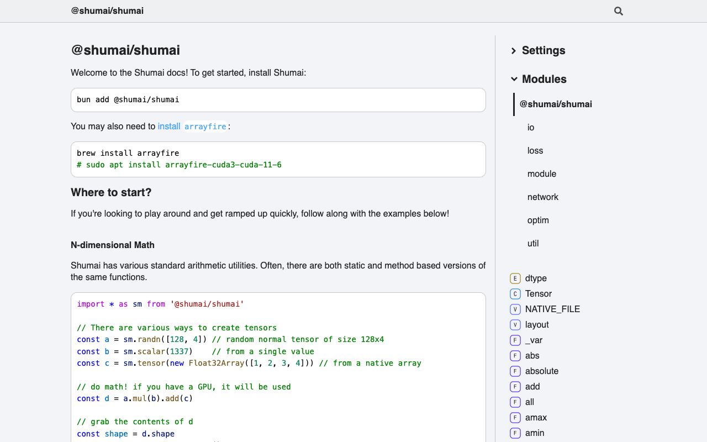Open the add function link
707x442 pixels.
click(x=532, y=387)
